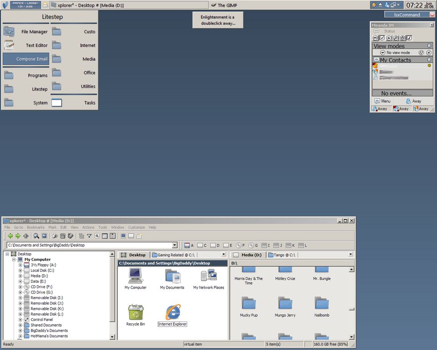Go forward with the green right arrow
This screenshot has width=437, height=350.
tap(18, 236)
